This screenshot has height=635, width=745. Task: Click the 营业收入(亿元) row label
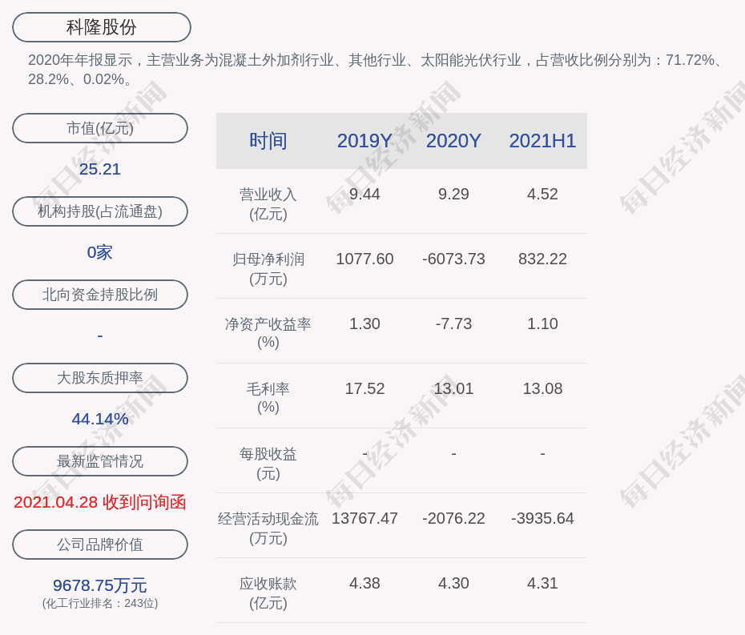point(268,203)
